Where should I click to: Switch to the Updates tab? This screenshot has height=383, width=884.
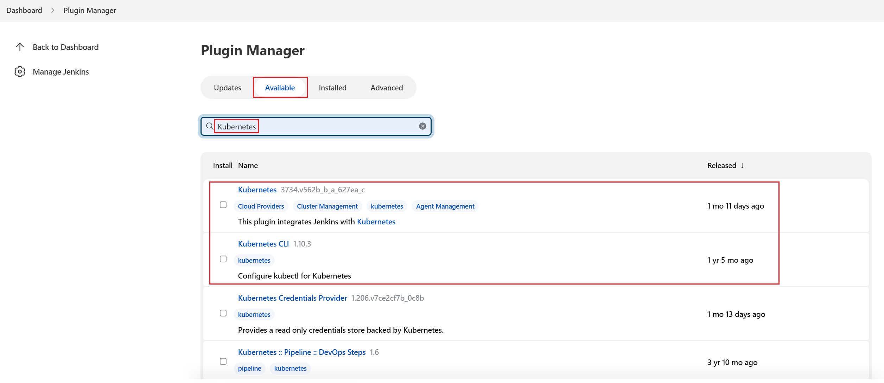[x=227, y=88]
